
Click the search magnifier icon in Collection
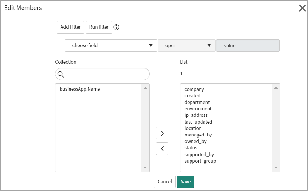pyautogui.click(x=61, y=74)
